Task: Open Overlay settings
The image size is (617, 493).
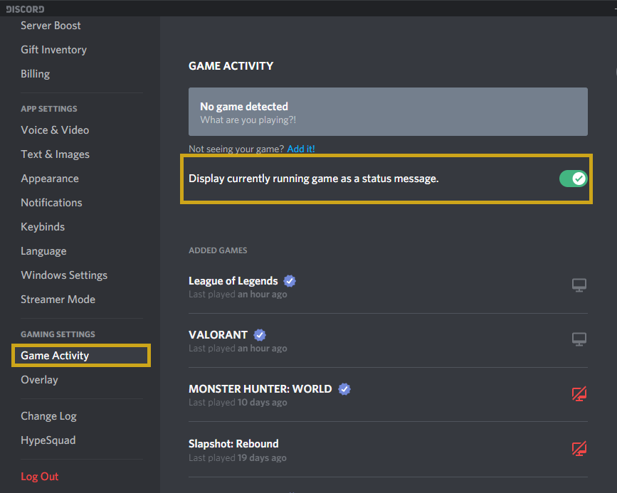Action: [39, 380]
